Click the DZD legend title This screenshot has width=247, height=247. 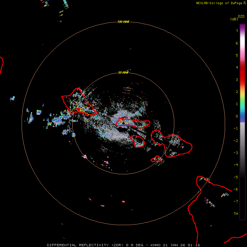(241, 16)
